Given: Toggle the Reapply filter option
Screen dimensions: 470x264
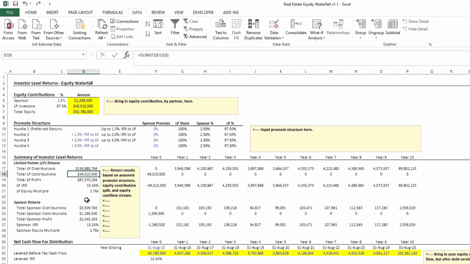Looking at the screenshot, I should (194, 29).
